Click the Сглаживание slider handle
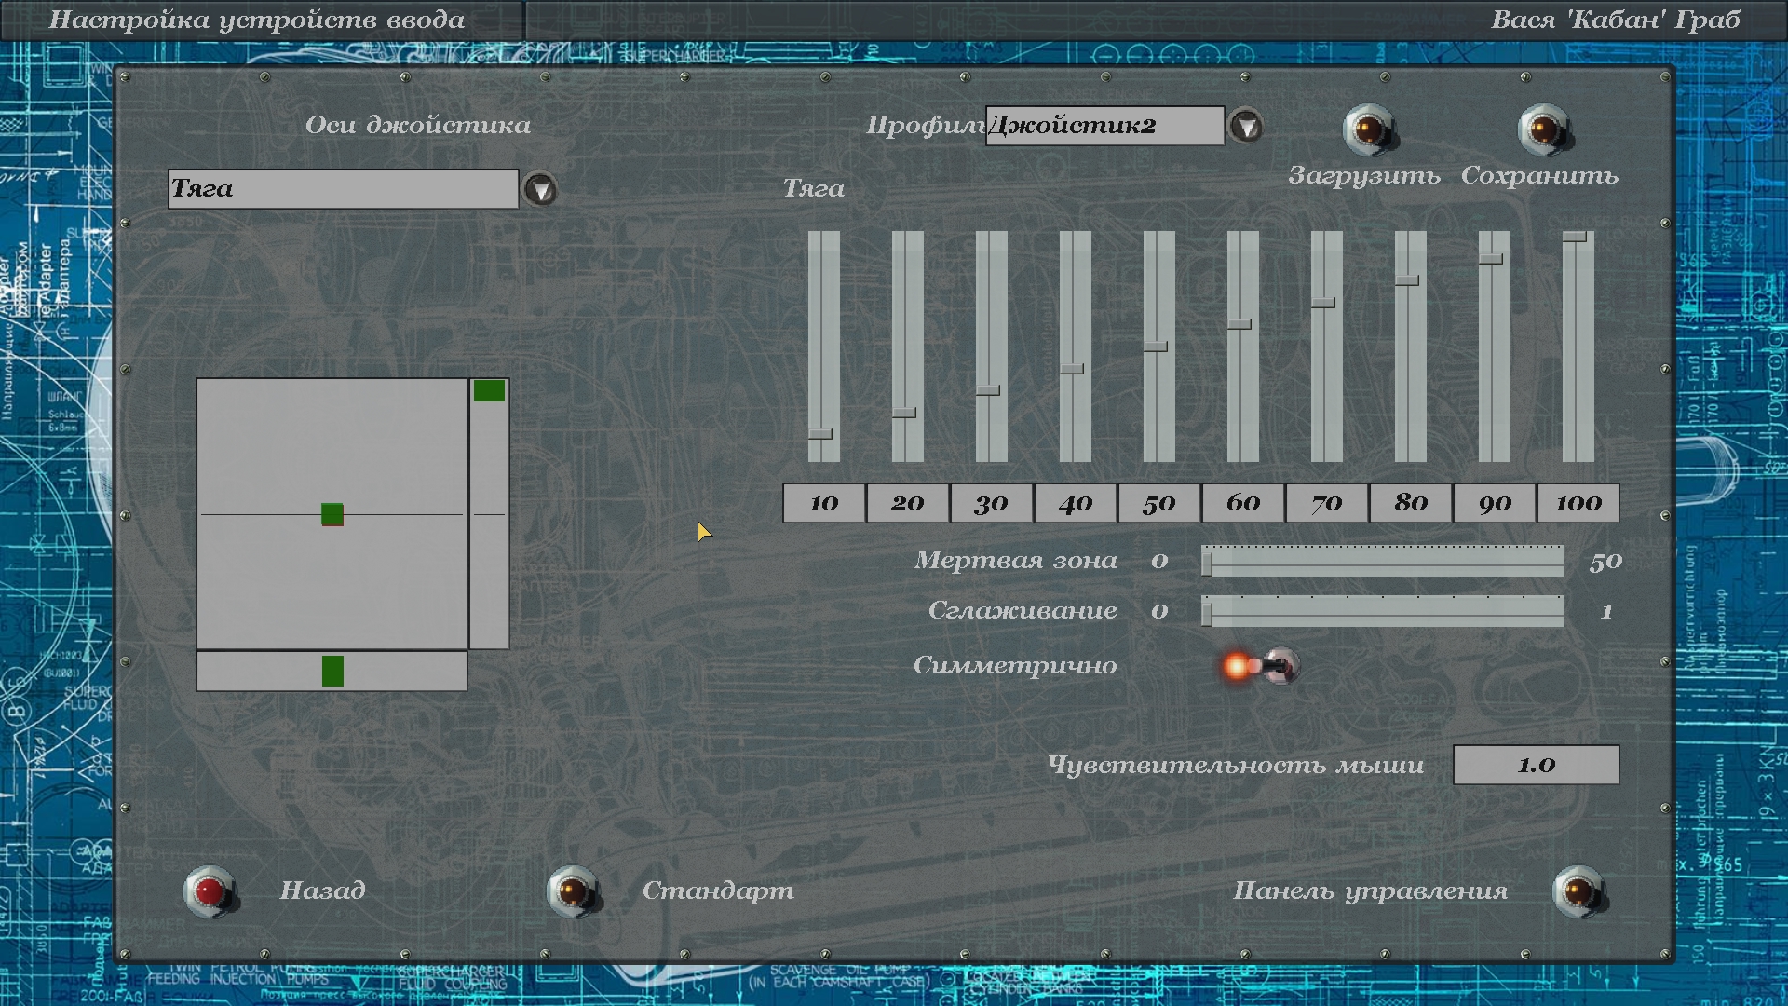Viewport: 1788px width, 1006px height. (x=1207, y=612)
